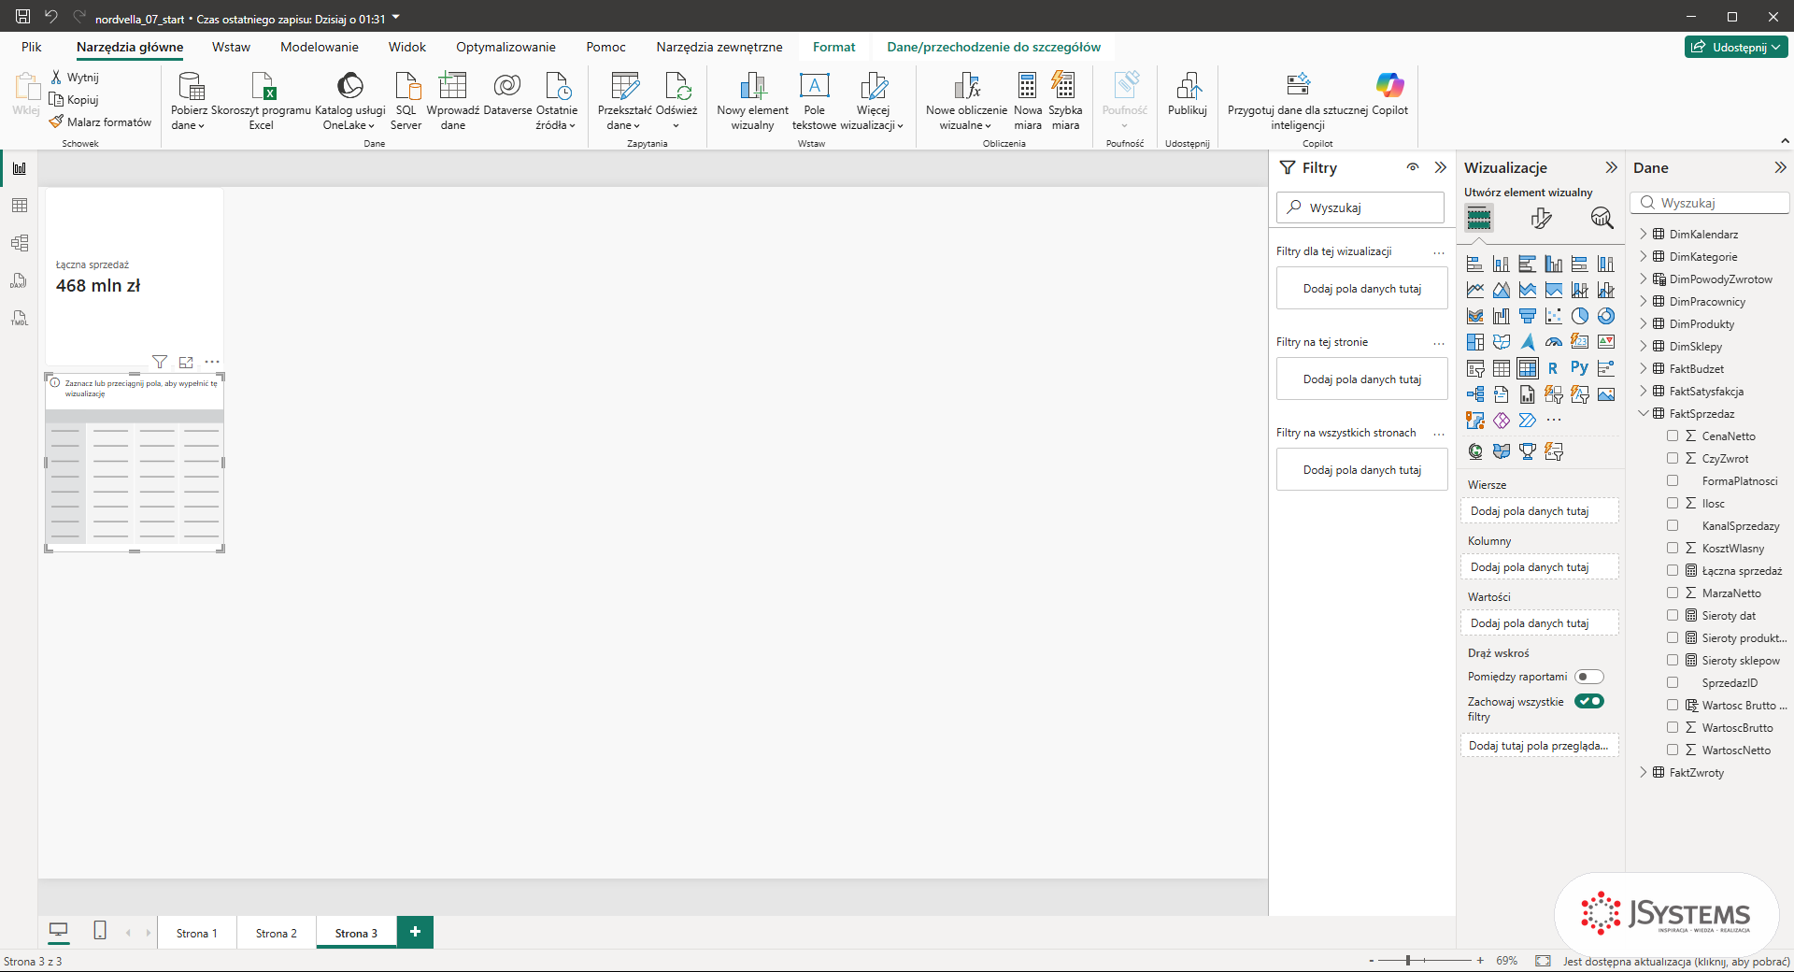This screenshot has height=972, width=1794.
Task: Choose the Python (Py) visual
Action: 1579,368
